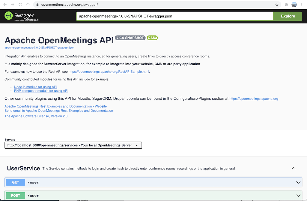This screenshot has width=307, height=201.
Task: Click the swagger JSON URL input field
Action: click(174, 16)
